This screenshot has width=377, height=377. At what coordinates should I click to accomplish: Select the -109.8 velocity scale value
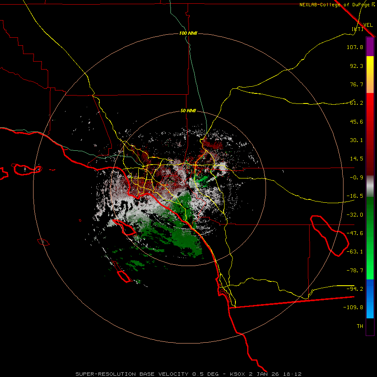click(353, 307)
